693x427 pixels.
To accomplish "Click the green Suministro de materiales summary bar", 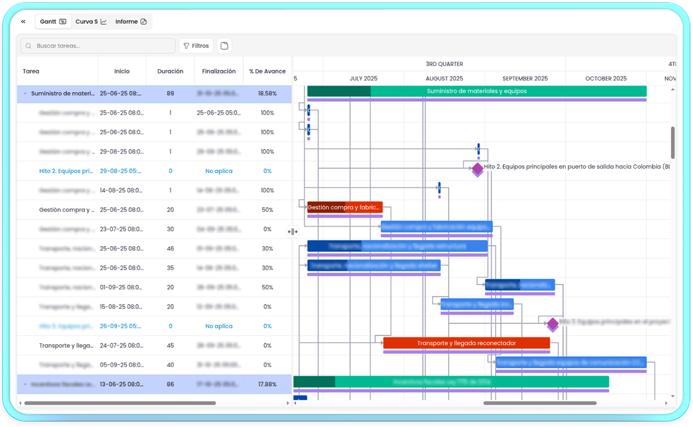I will 476,91.
